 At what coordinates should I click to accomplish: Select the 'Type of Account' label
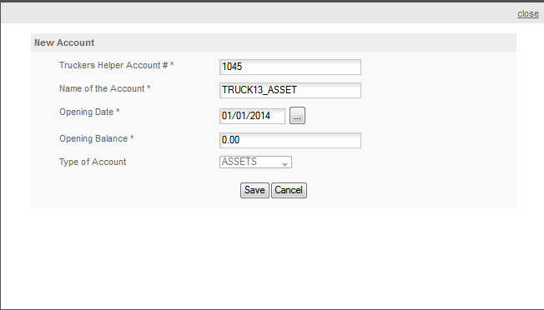click(93, 162)
